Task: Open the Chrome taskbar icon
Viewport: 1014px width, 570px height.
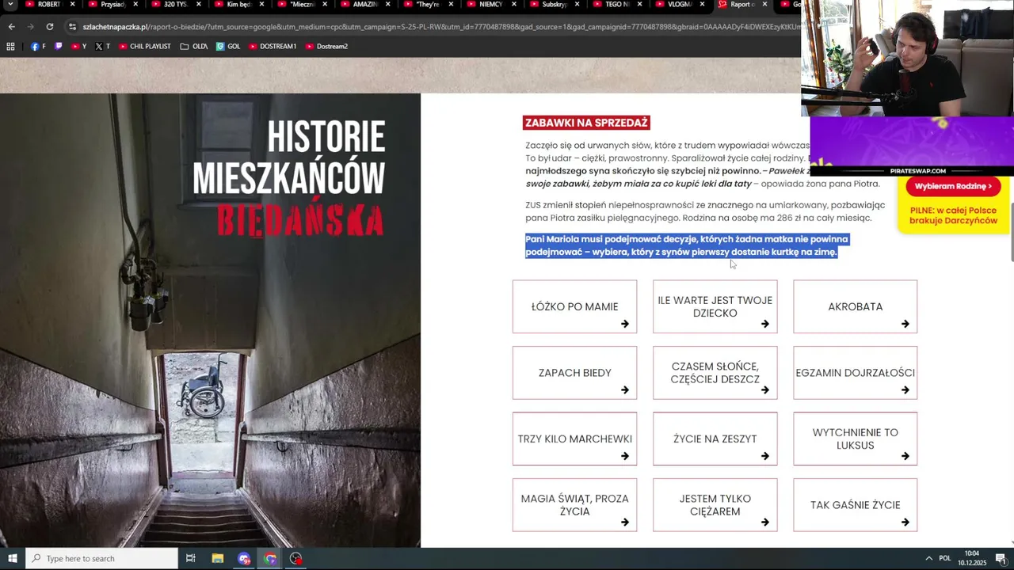Action: point(270,558)
